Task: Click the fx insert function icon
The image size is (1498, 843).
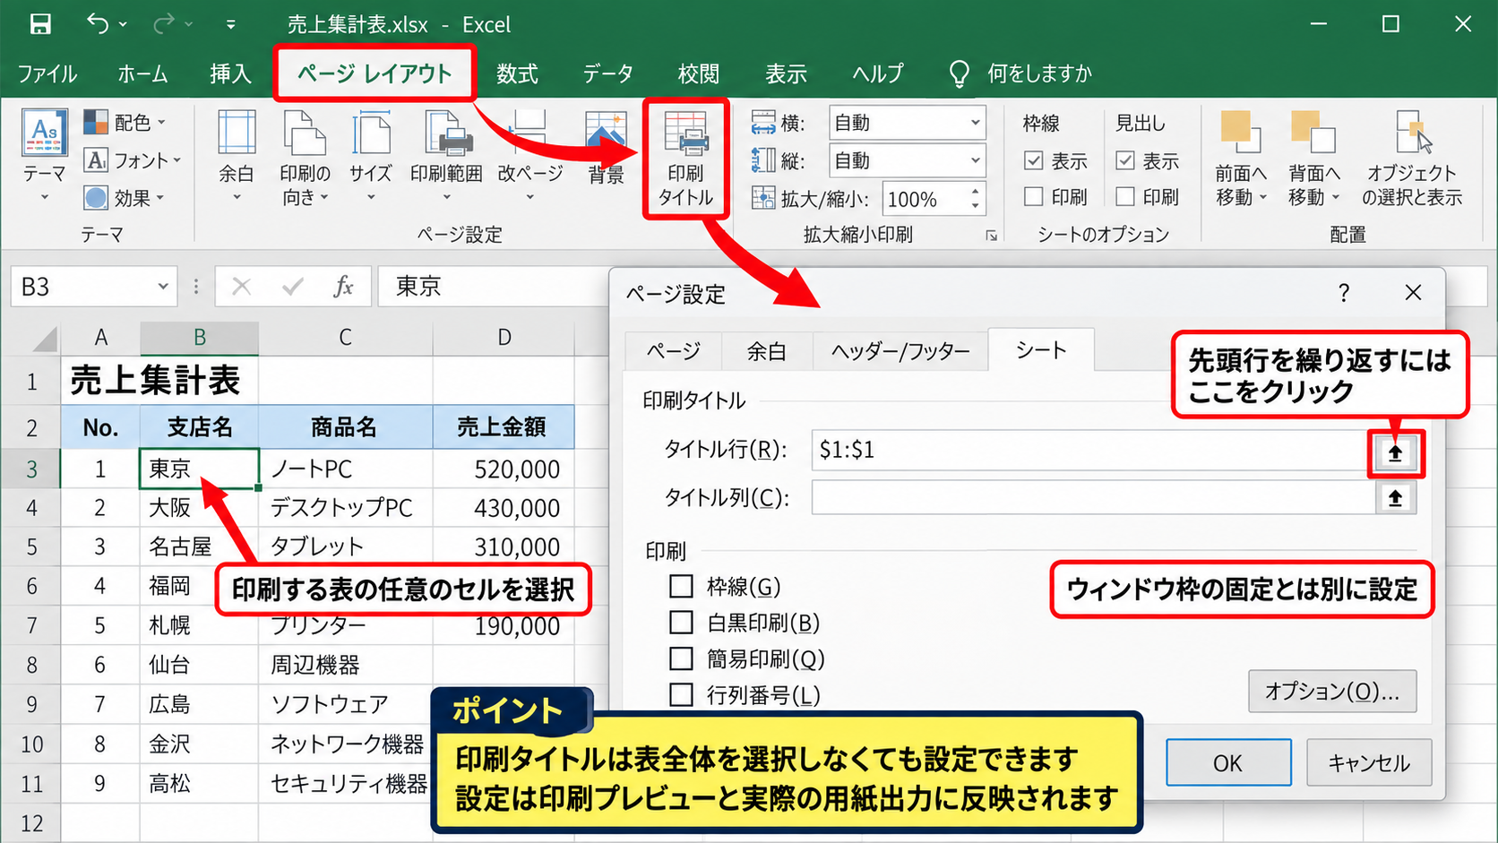Action: coord(343,287)
